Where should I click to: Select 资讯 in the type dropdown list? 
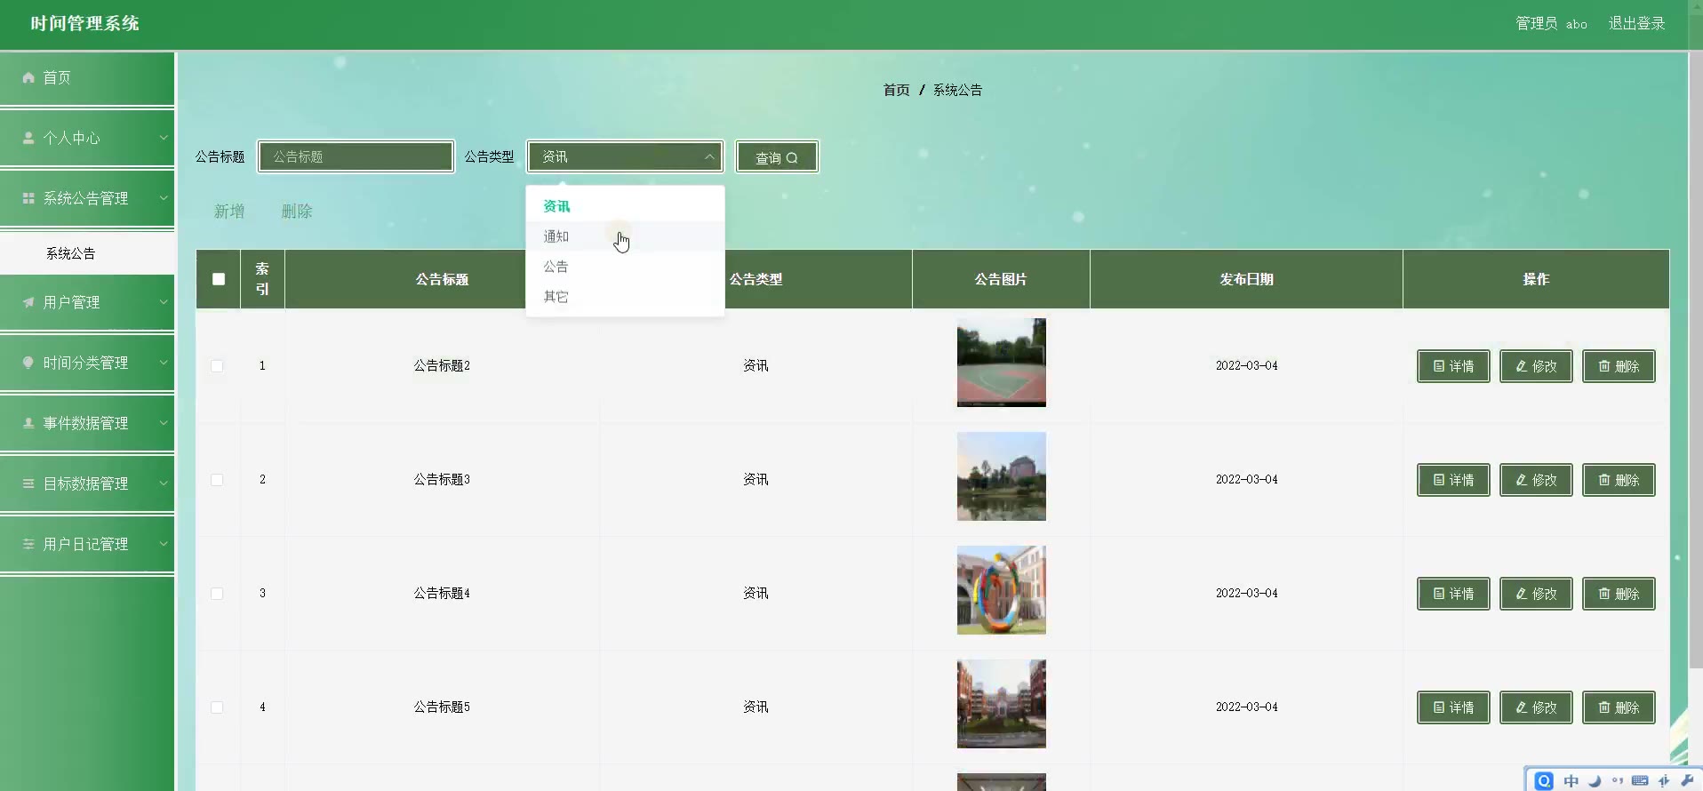(x=625, y=206)
